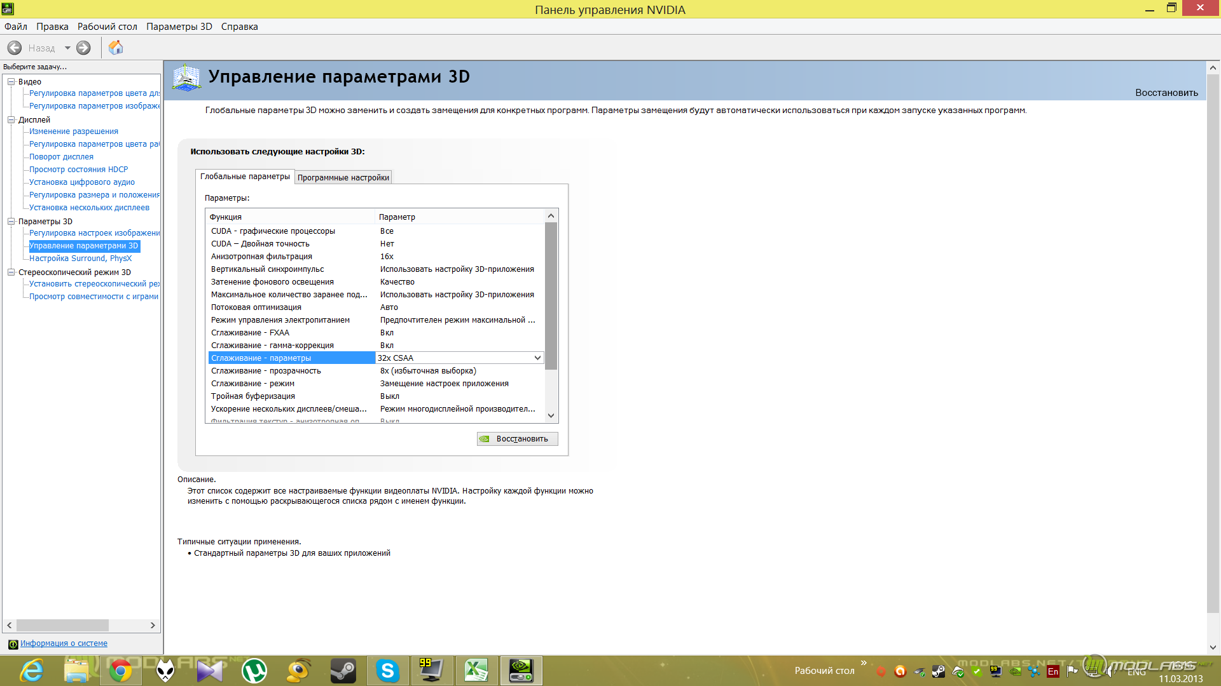Screen dimensions: 1221x686
Task: Collapse the Параметры 3D tree node
Action: point(11,221)
